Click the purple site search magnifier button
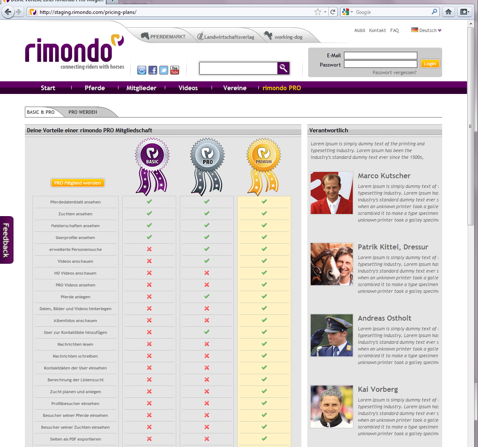The height and width of the screenshot is (447, 478). click(x=283, y=68)
